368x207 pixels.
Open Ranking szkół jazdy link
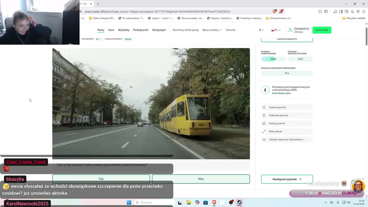coord(186,30)
